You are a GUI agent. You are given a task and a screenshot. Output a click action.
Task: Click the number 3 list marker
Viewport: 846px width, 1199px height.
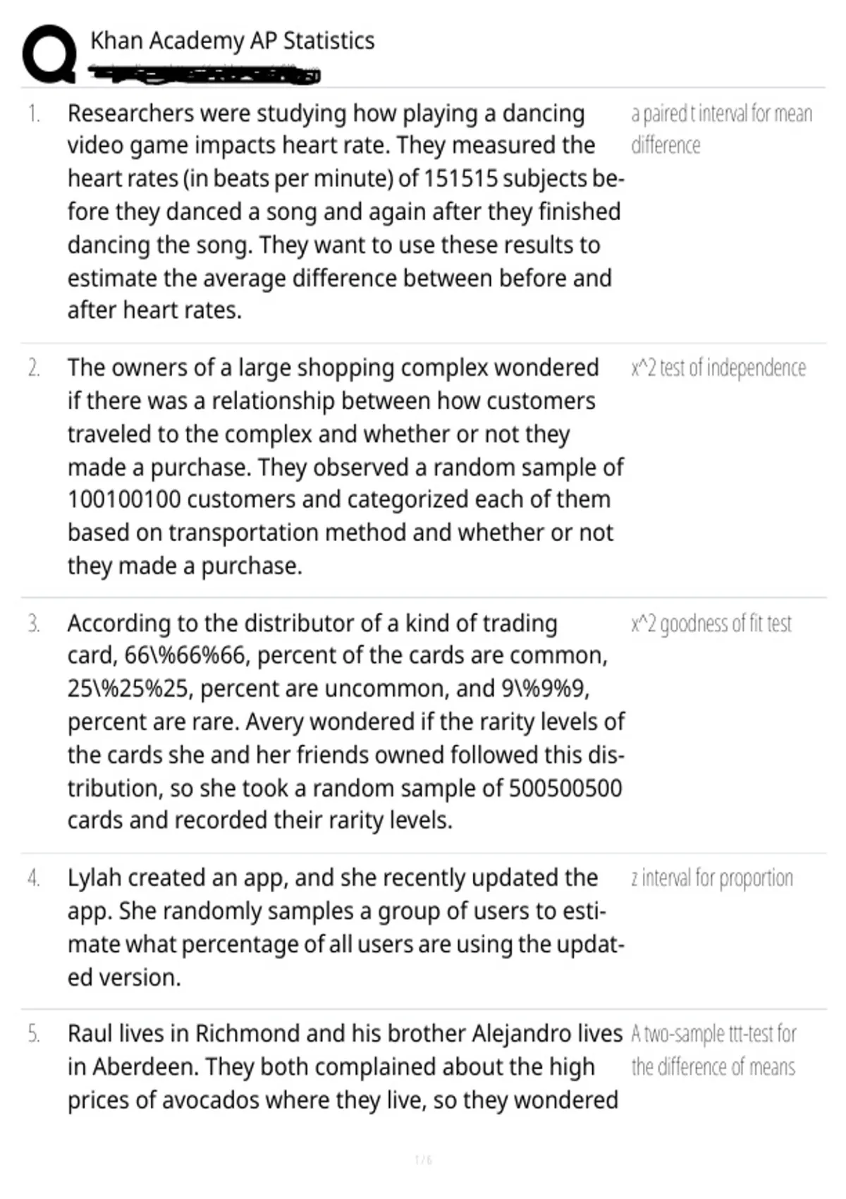pyautogui.click(x=34, y=623)
